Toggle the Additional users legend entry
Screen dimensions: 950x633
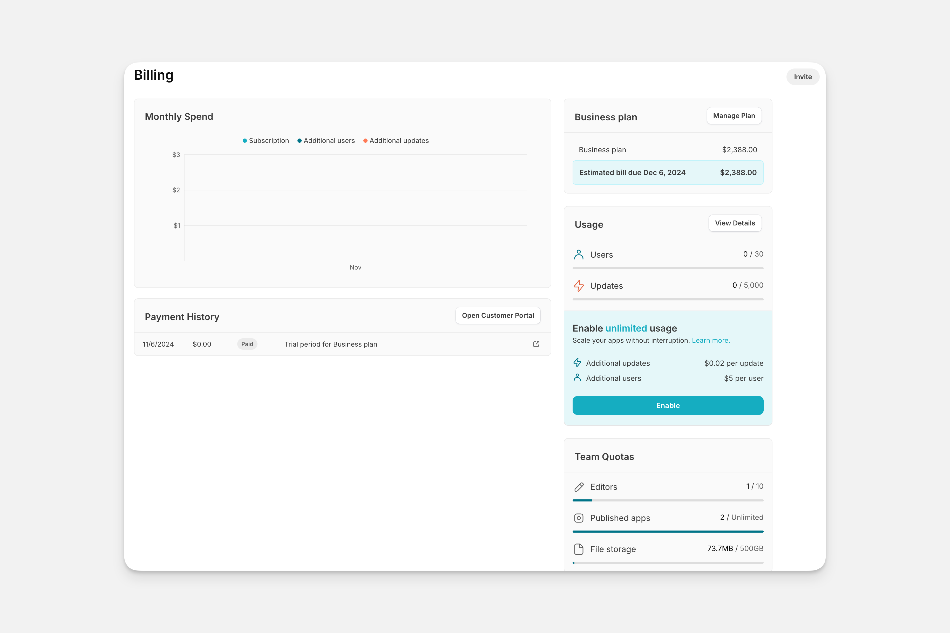pos(326,141)
